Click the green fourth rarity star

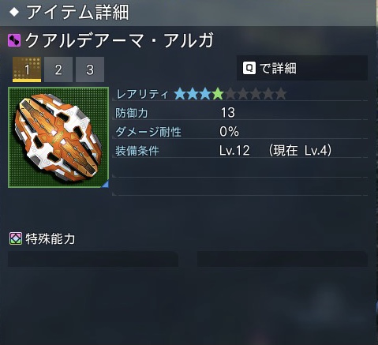(218, 94)
